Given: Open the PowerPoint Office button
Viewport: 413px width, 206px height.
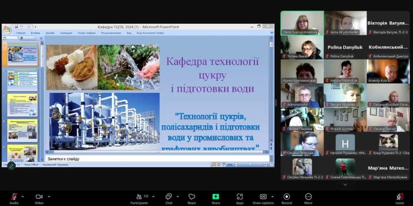Looking at the screenshot, I should coord(7,28).
